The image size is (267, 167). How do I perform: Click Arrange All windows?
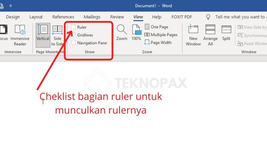(x=210, y=35)
